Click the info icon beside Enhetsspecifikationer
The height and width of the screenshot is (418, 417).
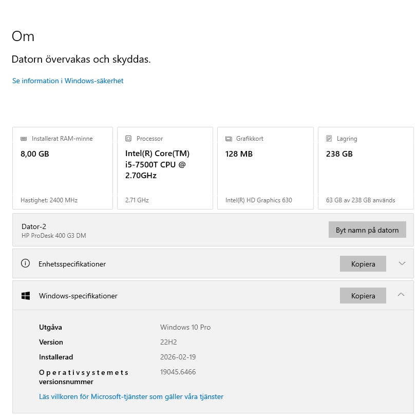25,263
